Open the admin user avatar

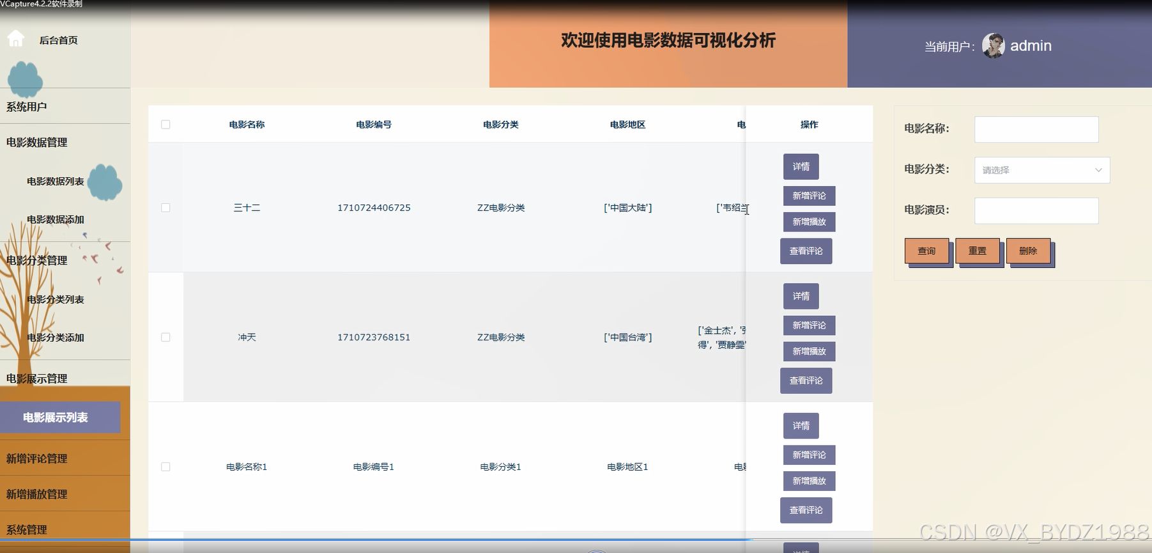993,45
